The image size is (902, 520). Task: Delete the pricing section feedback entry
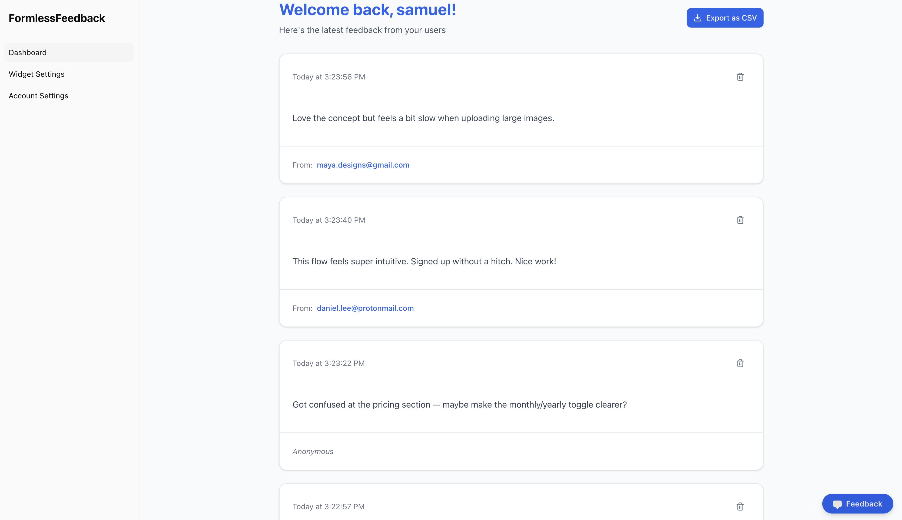[740, 363]
